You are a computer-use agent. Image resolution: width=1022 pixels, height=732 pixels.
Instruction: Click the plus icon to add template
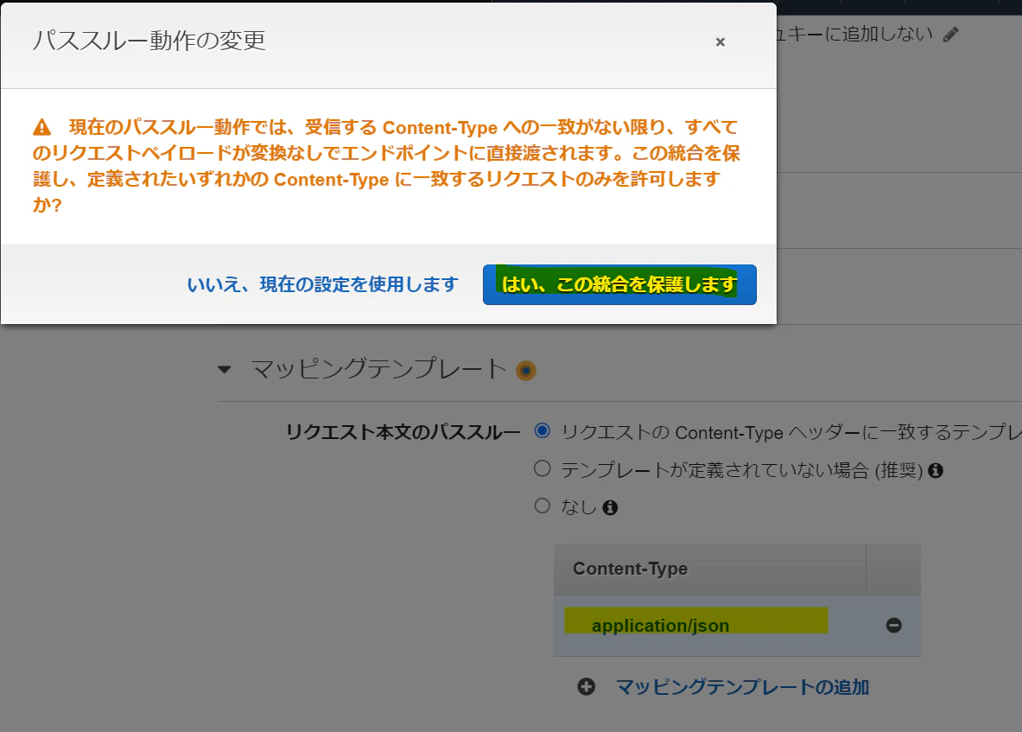(x=587, y=687)
